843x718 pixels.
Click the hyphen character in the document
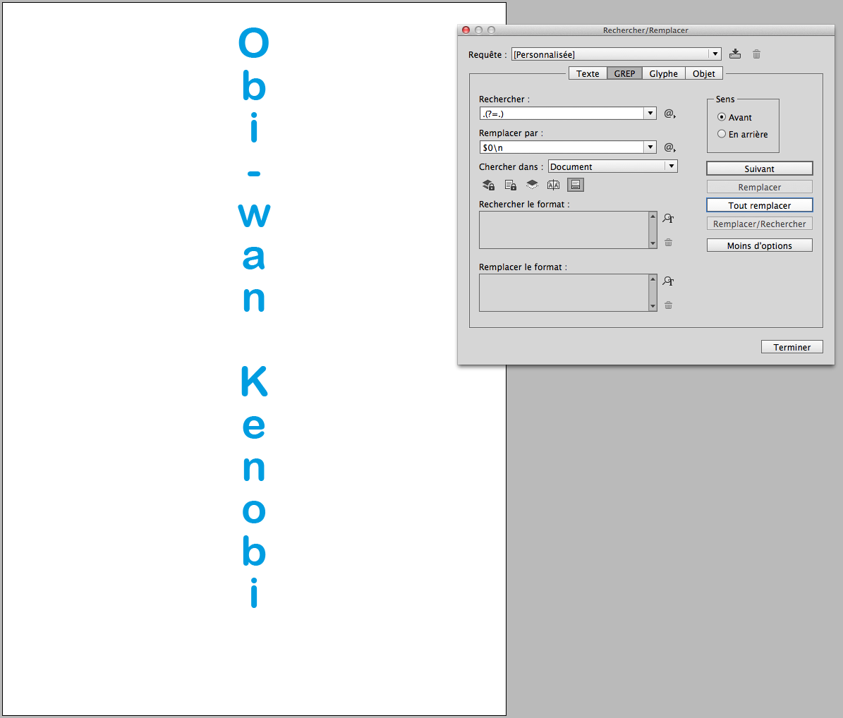click(x=254, y=174)
